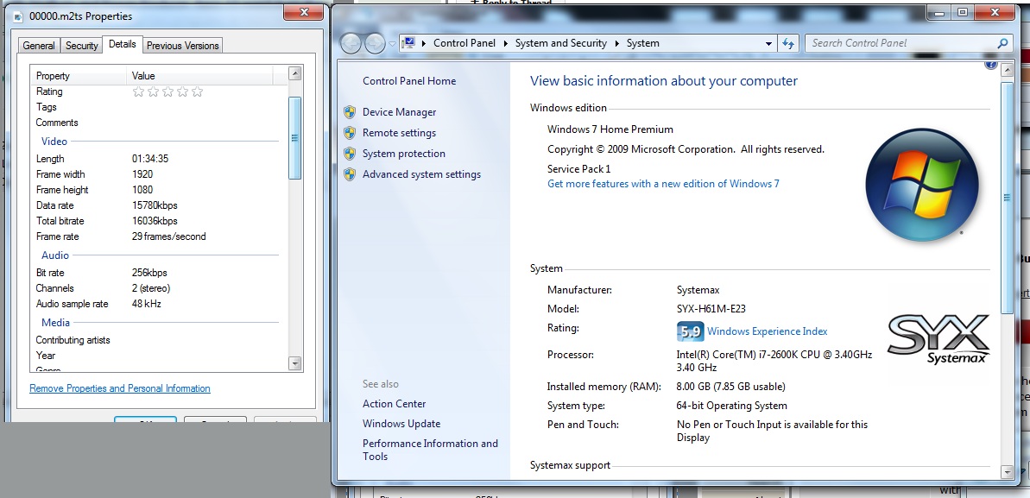Expand the chevron before Control Panel breadcrumb
Viewport: 1030px width, 498px height.
click(x=424, y=43)
